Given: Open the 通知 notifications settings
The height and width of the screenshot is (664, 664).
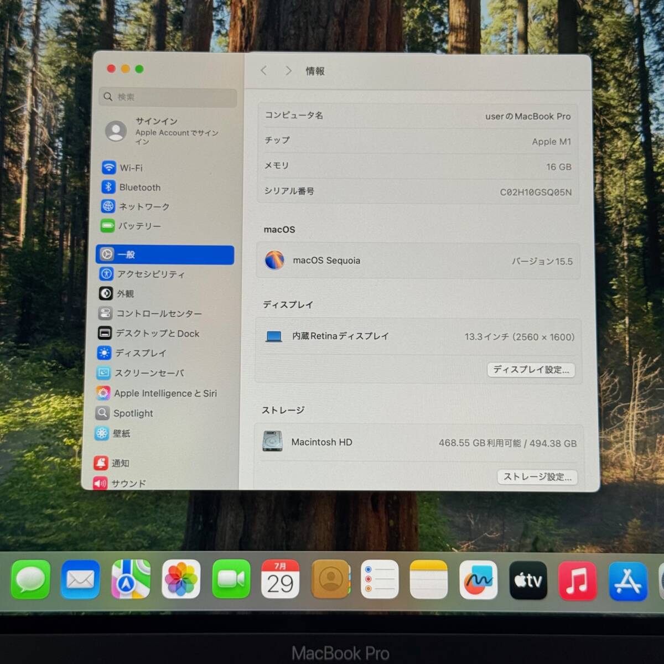Looking at the screenshot, I should (112, 463).
